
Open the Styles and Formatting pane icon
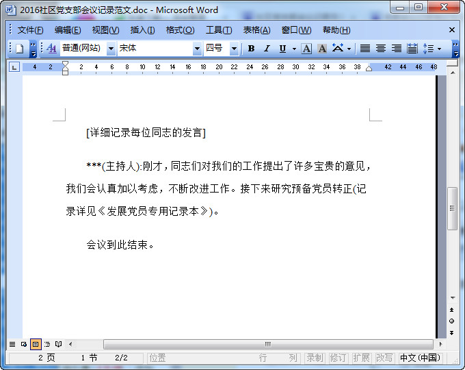(x=51, y=48)
